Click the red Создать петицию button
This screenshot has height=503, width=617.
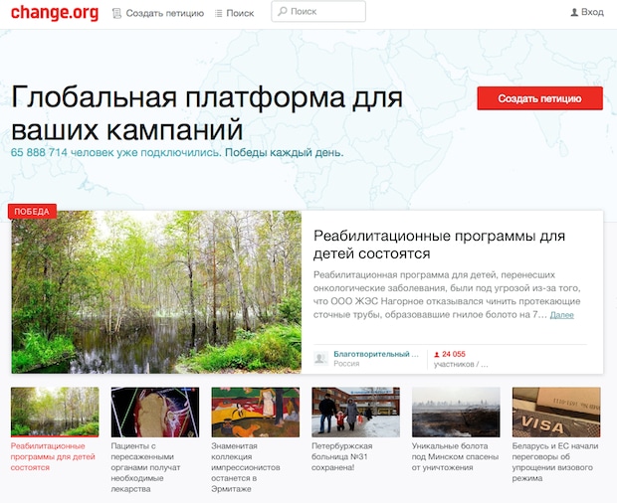539,98
